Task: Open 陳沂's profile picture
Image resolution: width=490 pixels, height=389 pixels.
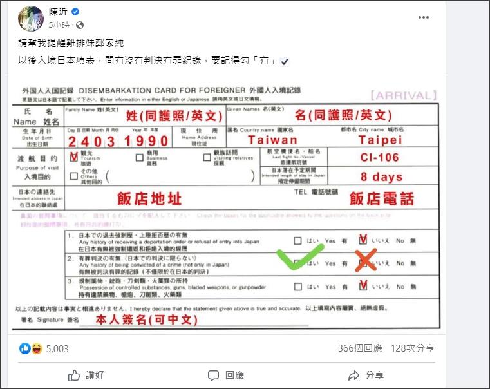Action: 31,19
